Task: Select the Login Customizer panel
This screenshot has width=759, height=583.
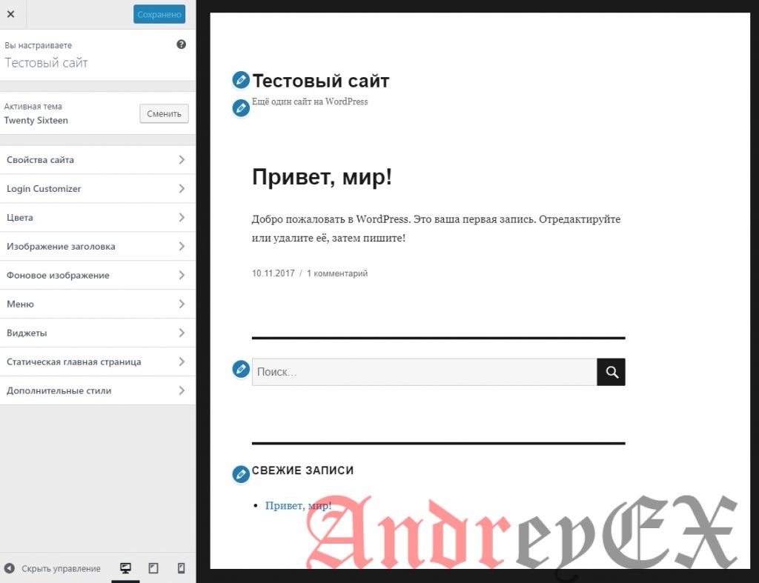Action: pos(96,188)
